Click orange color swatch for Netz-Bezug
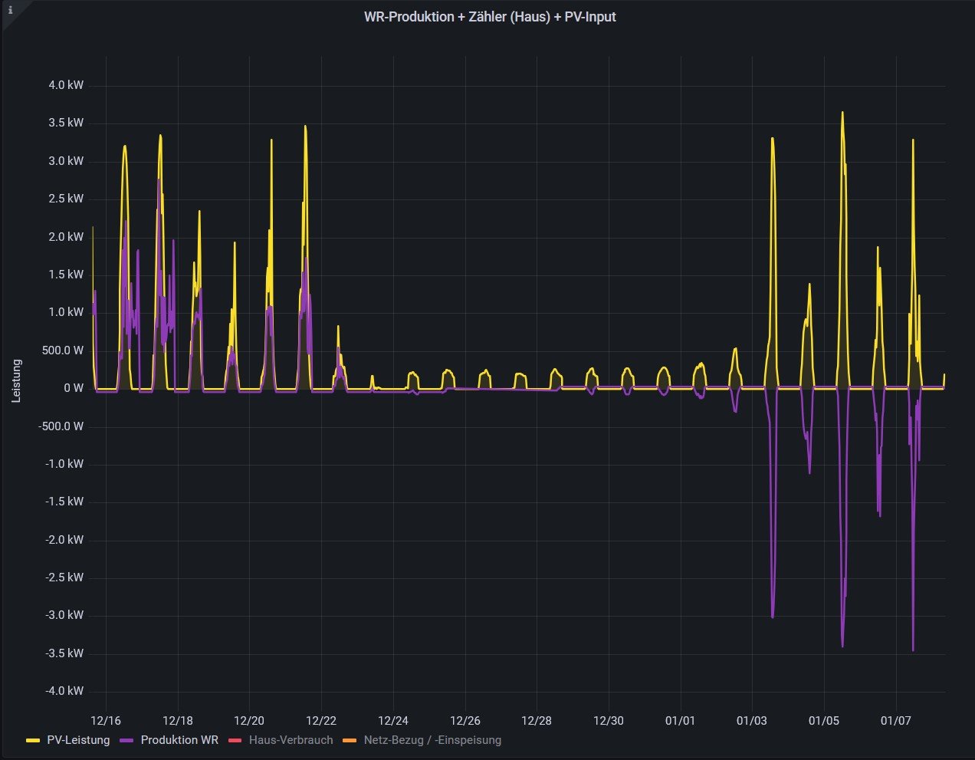The height and width of the screenshot is (760, 975). point(350,741)
